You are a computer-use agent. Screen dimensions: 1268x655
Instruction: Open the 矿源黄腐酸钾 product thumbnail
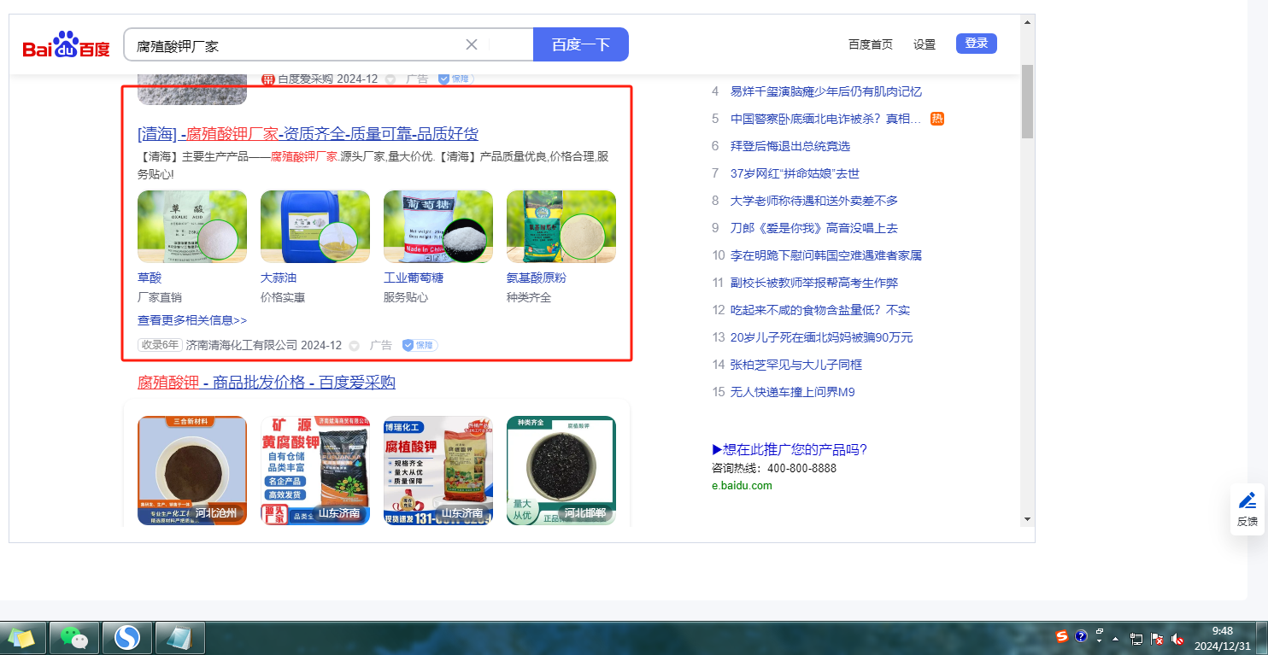pyautogui.click(x=315, y=470)
